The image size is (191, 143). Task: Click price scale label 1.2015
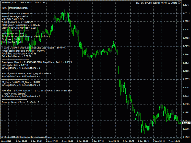point(186,96)
